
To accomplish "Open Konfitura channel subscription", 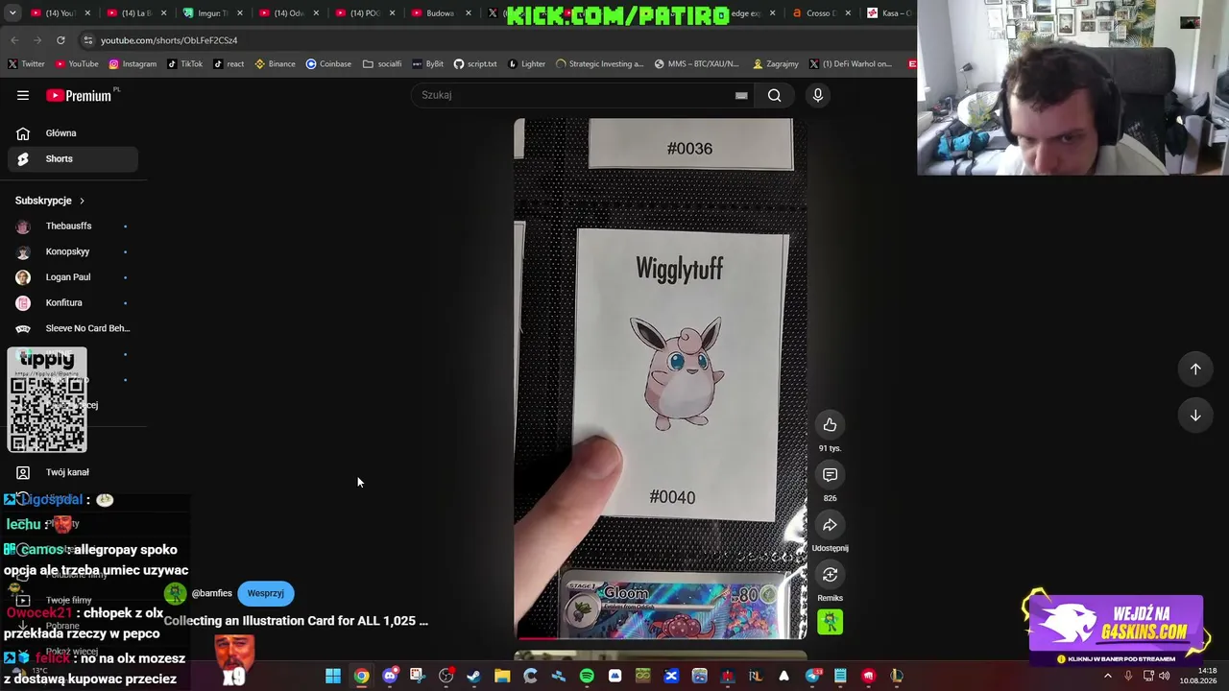I will [x=73, y=302].
